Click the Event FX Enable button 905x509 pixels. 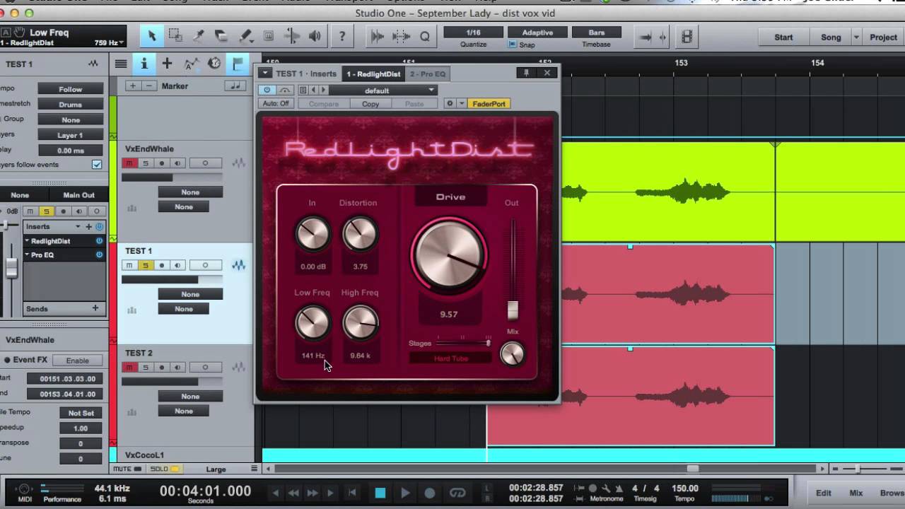(x=78, y=360)
